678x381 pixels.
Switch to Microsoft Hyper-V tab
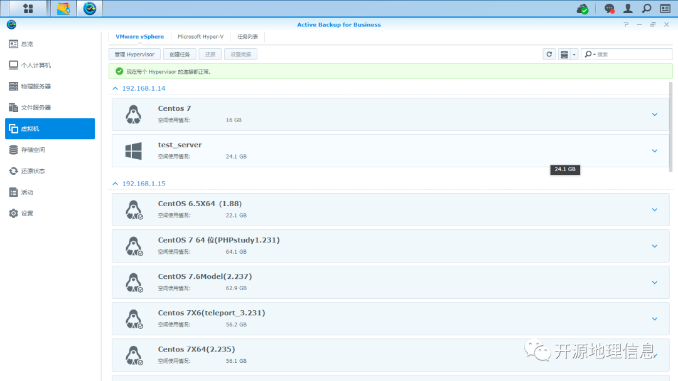[x=201, y=37]
